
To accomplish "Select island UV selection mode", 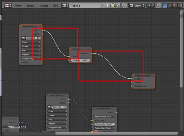I will pos(180,5).
